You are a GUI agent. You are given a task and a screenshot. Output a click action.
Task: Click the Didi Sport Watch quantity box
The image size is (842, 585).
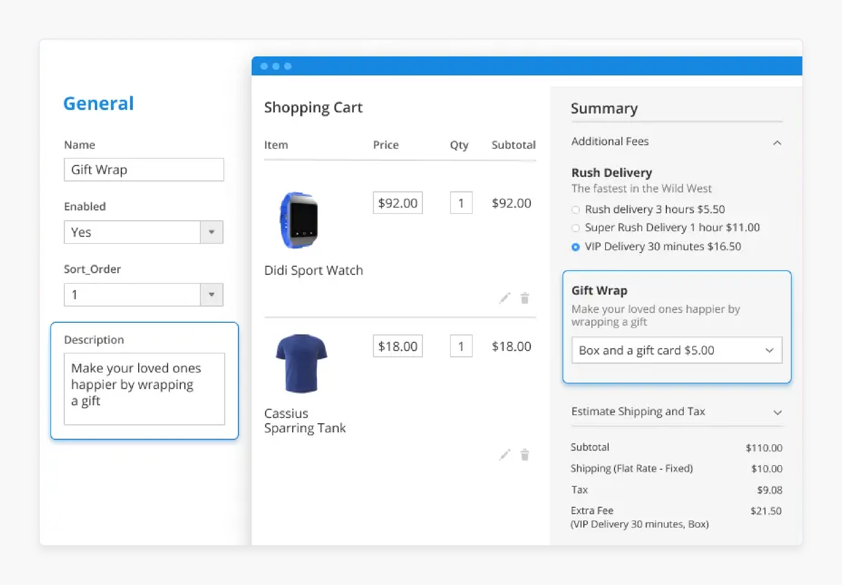click(x=461, y=203)
